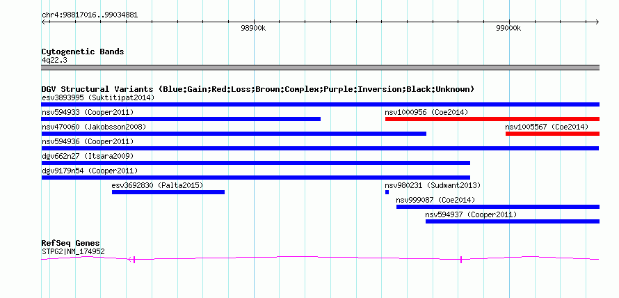Open the nsv1005567 (Coe2014) label
619x298 pixels.
[547, 127]
